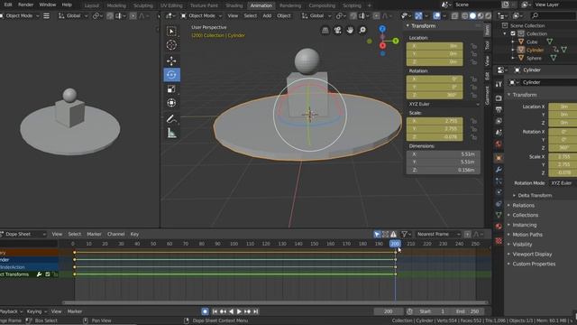Image resolution: width=577 pixels, height=325 pixels.
Task: Toggle perspective/orthographic view grid icon
Action: pyautogui.click(x=325, y=30)
